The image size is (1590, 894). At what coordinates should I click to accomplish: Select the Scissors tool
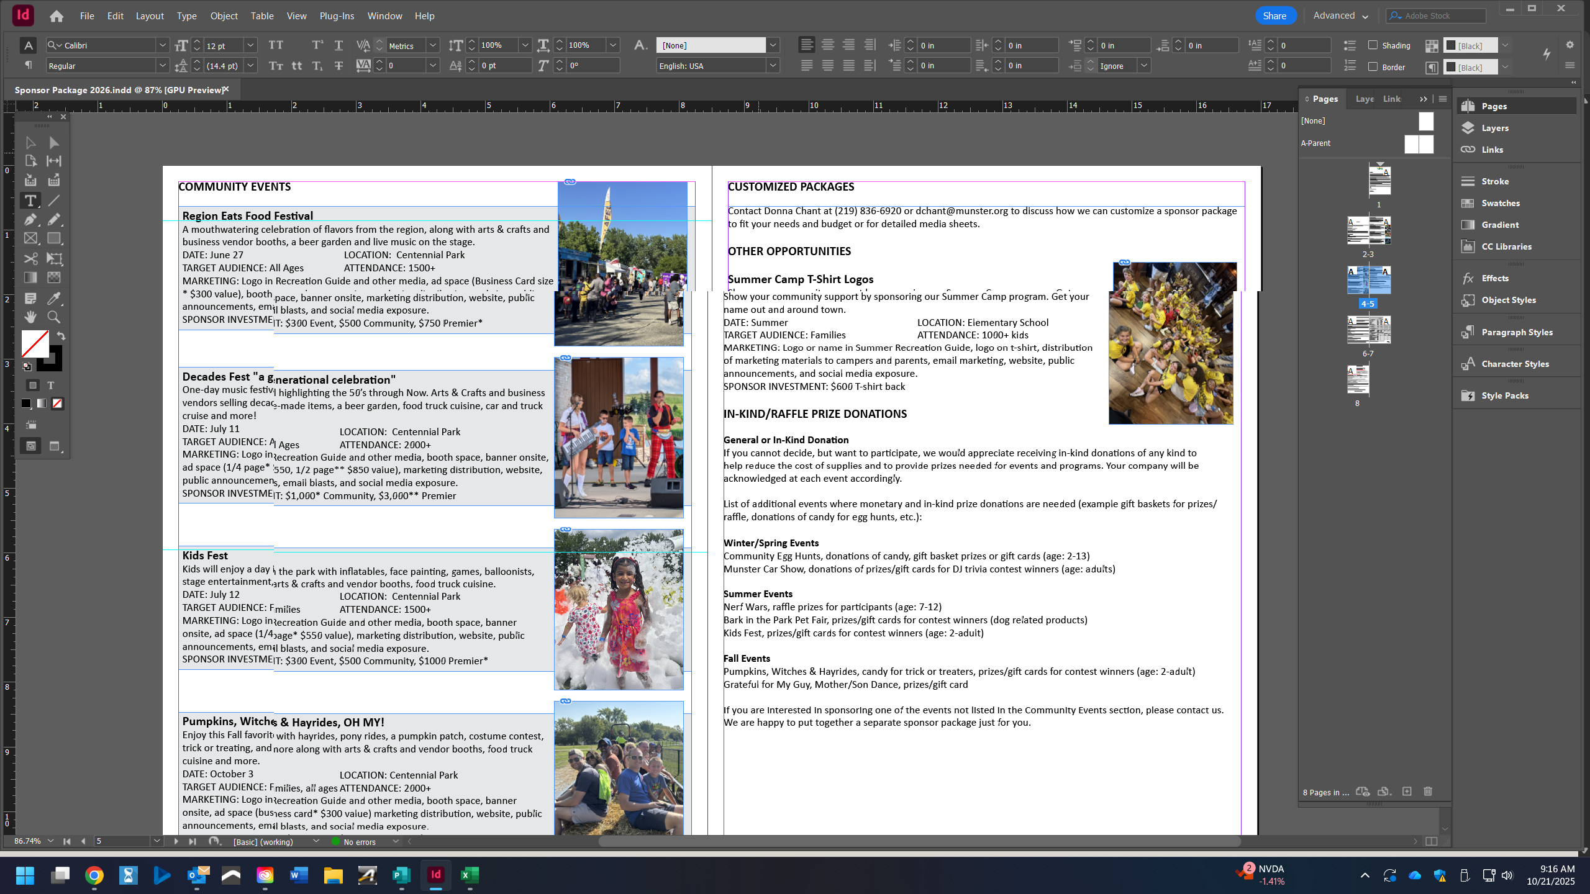coord(29,259)
